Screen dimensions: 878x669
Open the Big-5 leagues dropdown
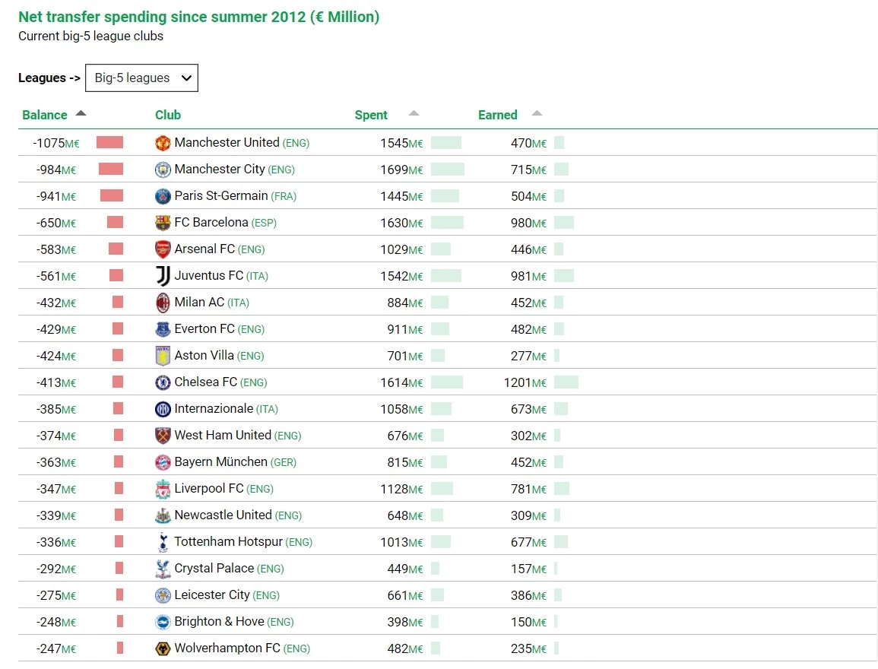[x=141, y=78]
